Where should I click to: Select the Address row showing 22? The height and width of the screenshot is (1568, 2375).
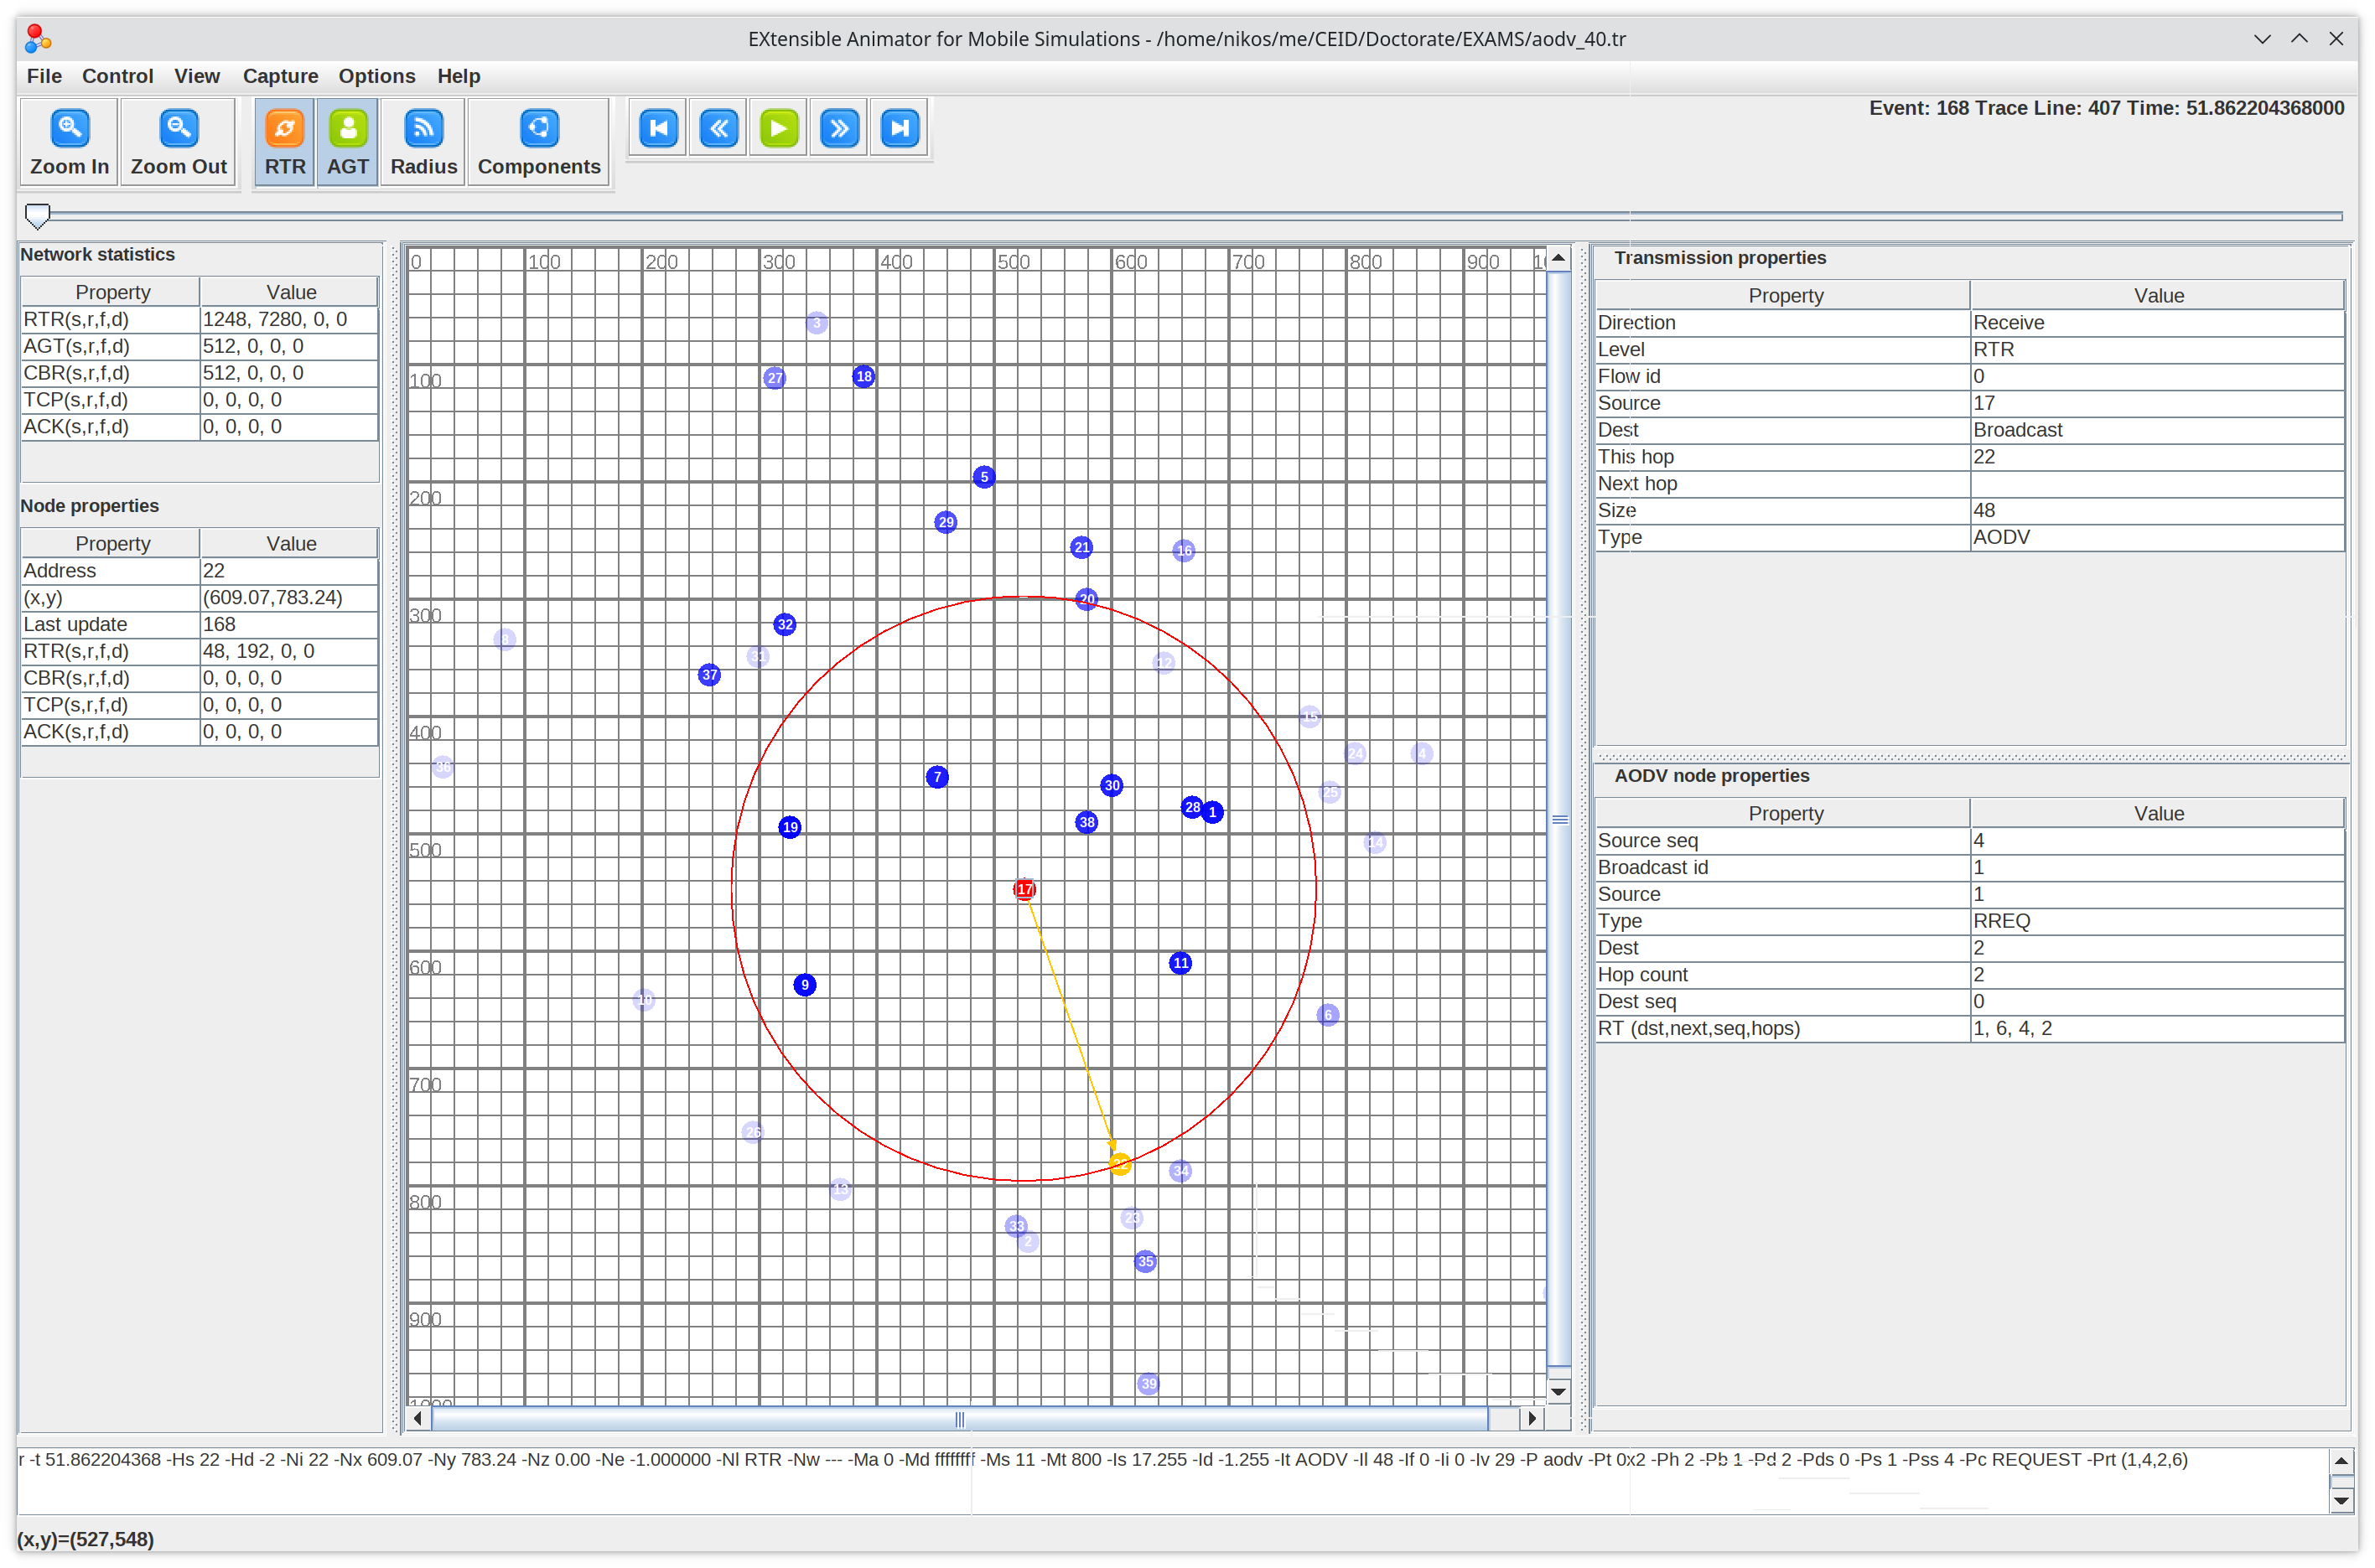[x=199, y=571]
